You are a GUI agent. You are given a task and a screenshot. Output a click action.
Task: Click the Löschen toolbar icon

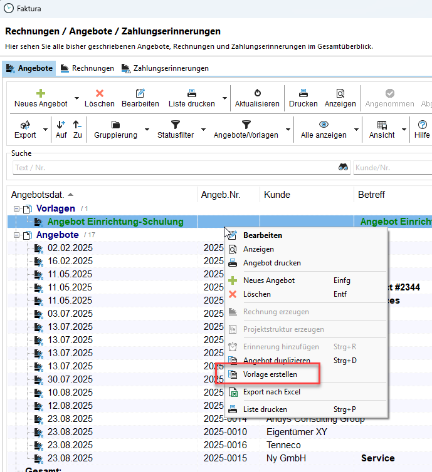coord(99,93)
